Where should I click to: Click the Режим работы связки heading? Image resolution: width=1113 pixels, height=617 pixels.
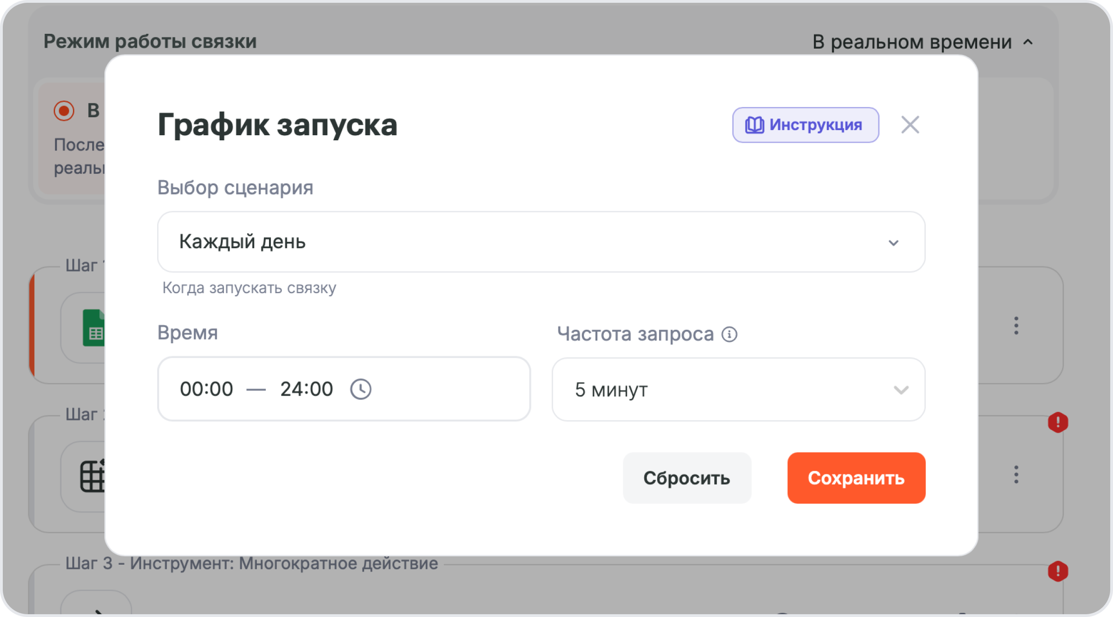[150, 41]
